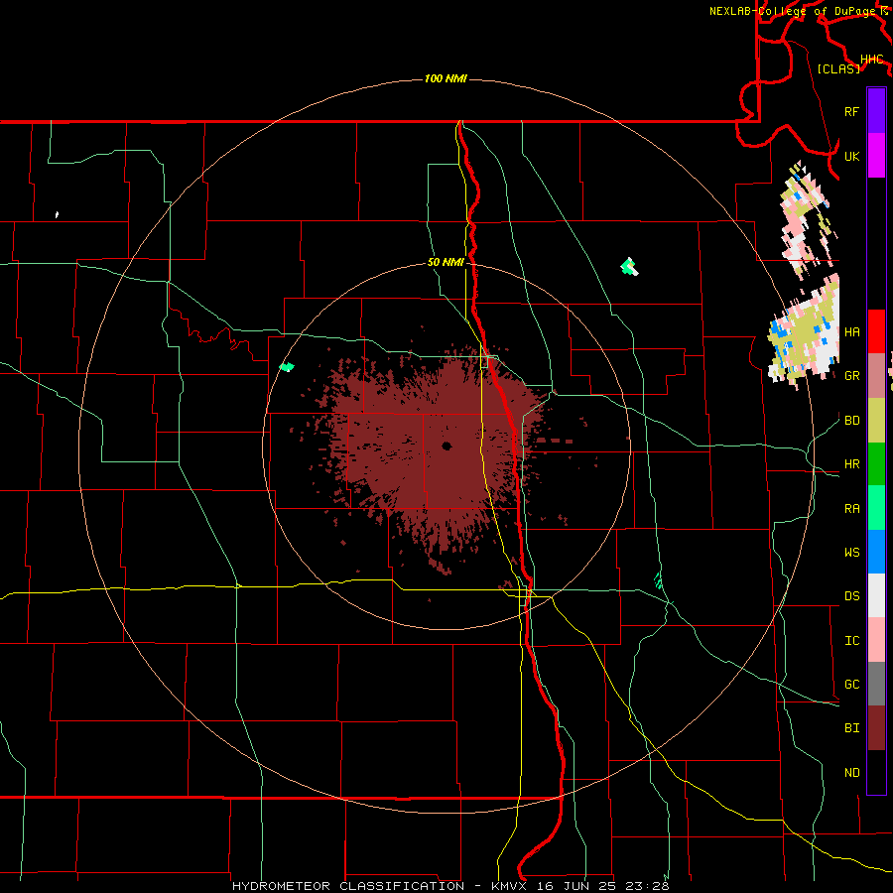Click the [CLAS] label
893x893 pixels.
[x=837, y=68]
